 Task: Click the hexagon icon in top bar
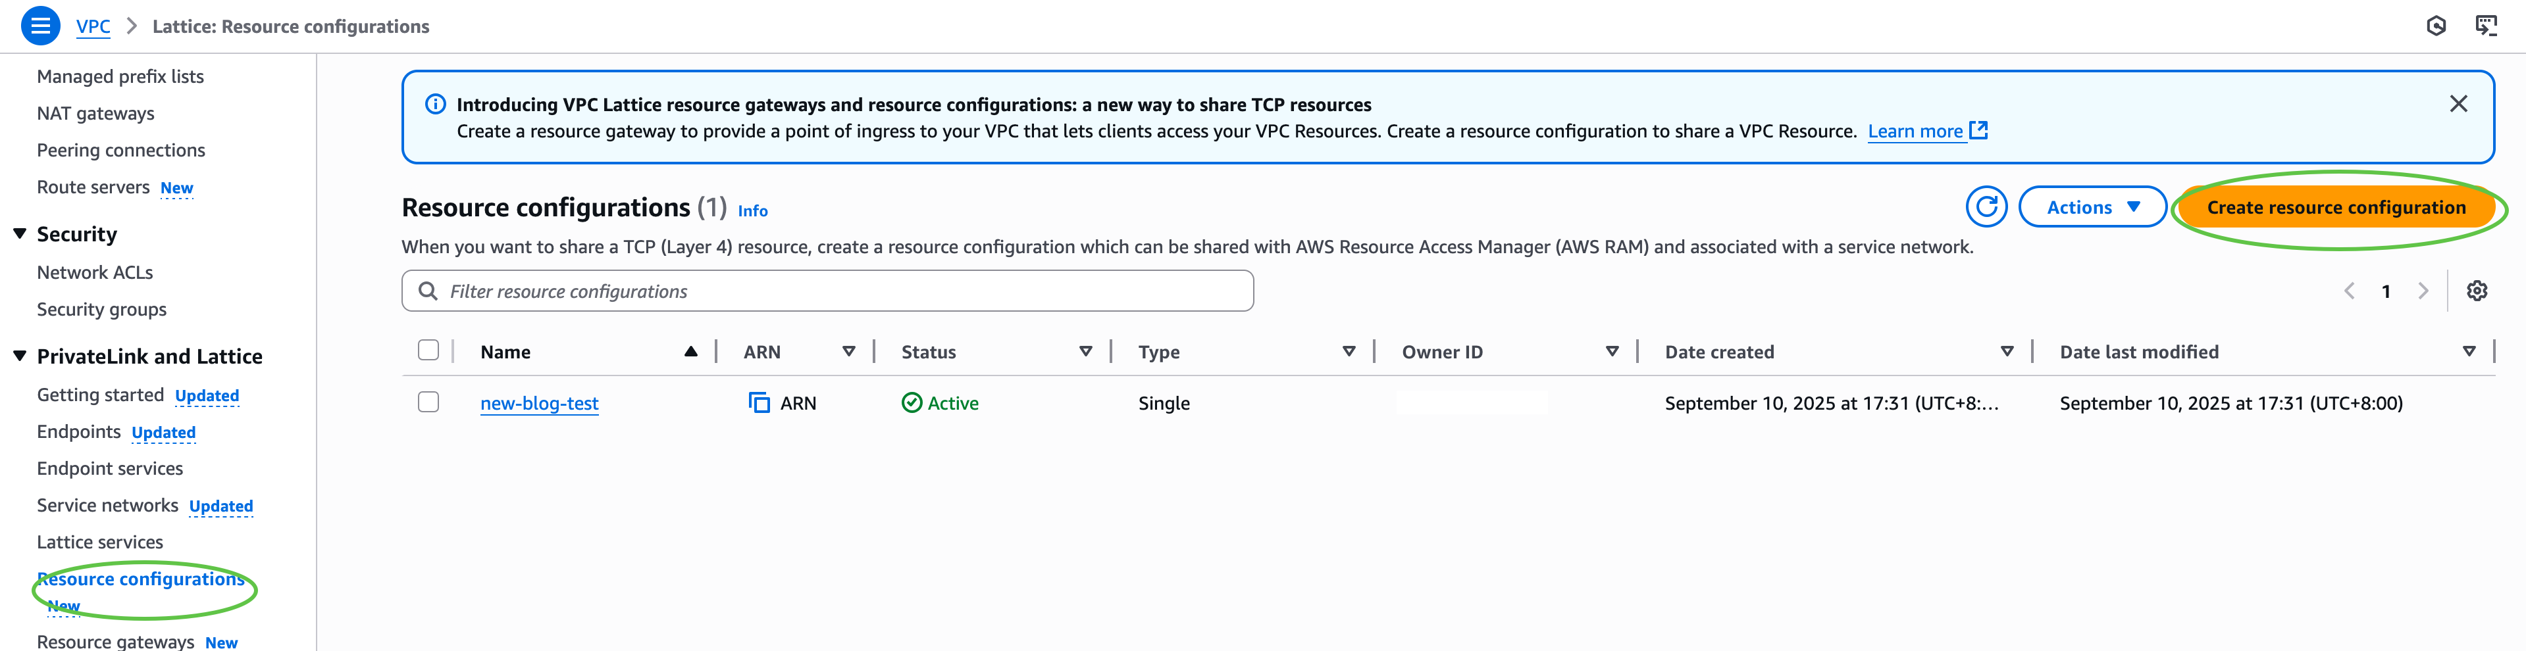(2436, 26)
